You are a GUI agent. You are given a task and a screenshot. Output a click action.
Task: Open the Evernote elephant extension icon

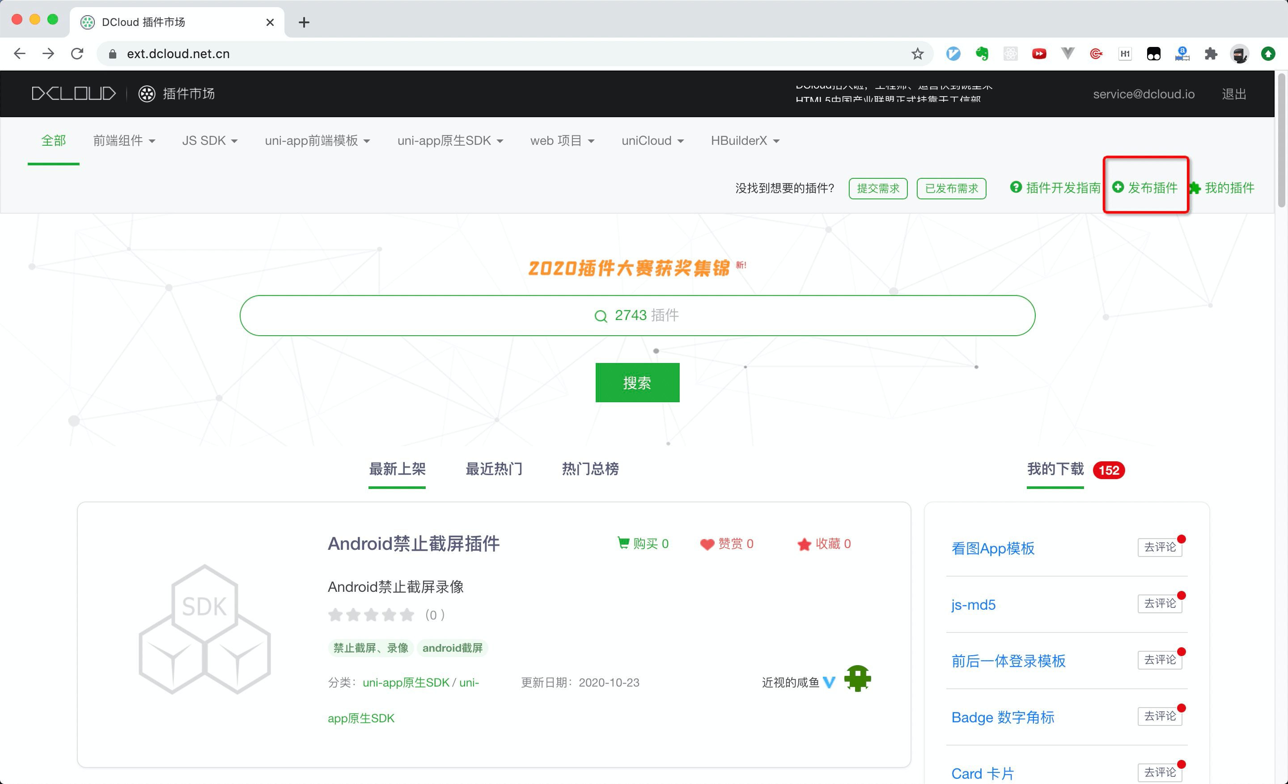[x=982, y=54]
